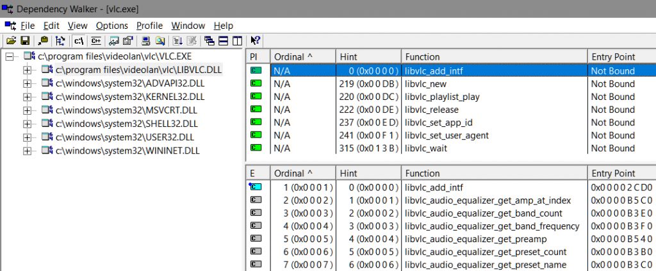
Task: Select the libvlc_set_app_id import row
Action: click(451, 122)
